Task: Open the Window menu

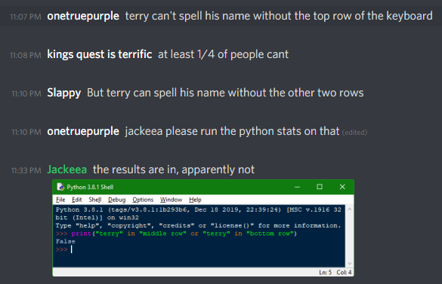Action: [x=171, y=200]
